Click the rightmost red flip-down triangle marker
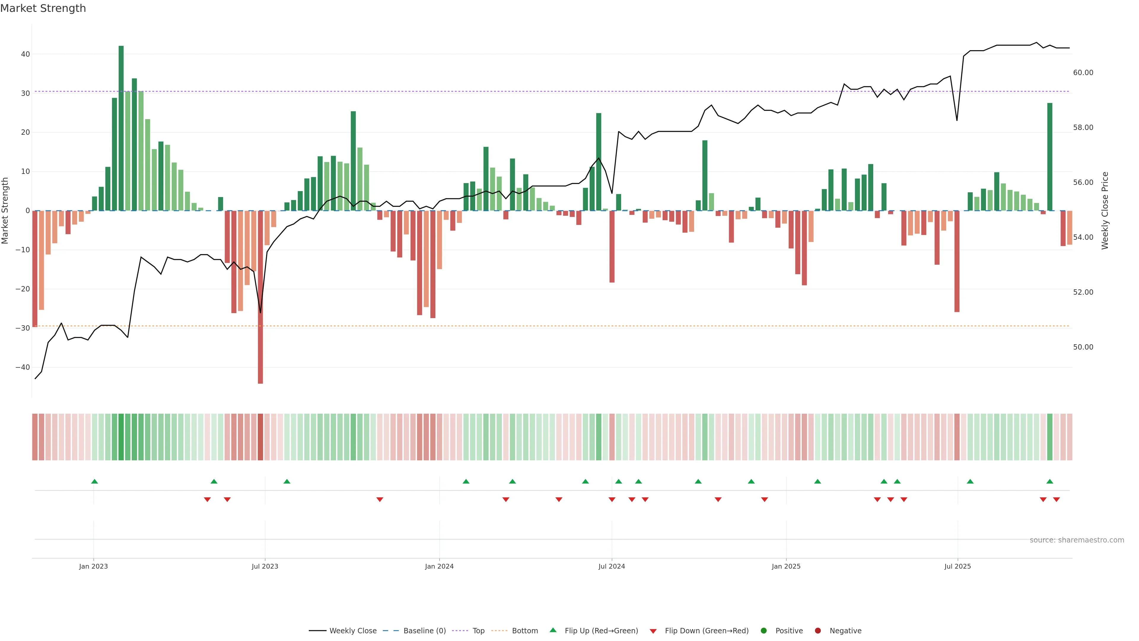Image resolution: width=1139 pixels, height=641 pixels. click(1056, 499)
